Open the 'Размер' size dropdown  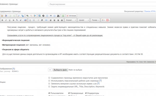coord(95,20)
